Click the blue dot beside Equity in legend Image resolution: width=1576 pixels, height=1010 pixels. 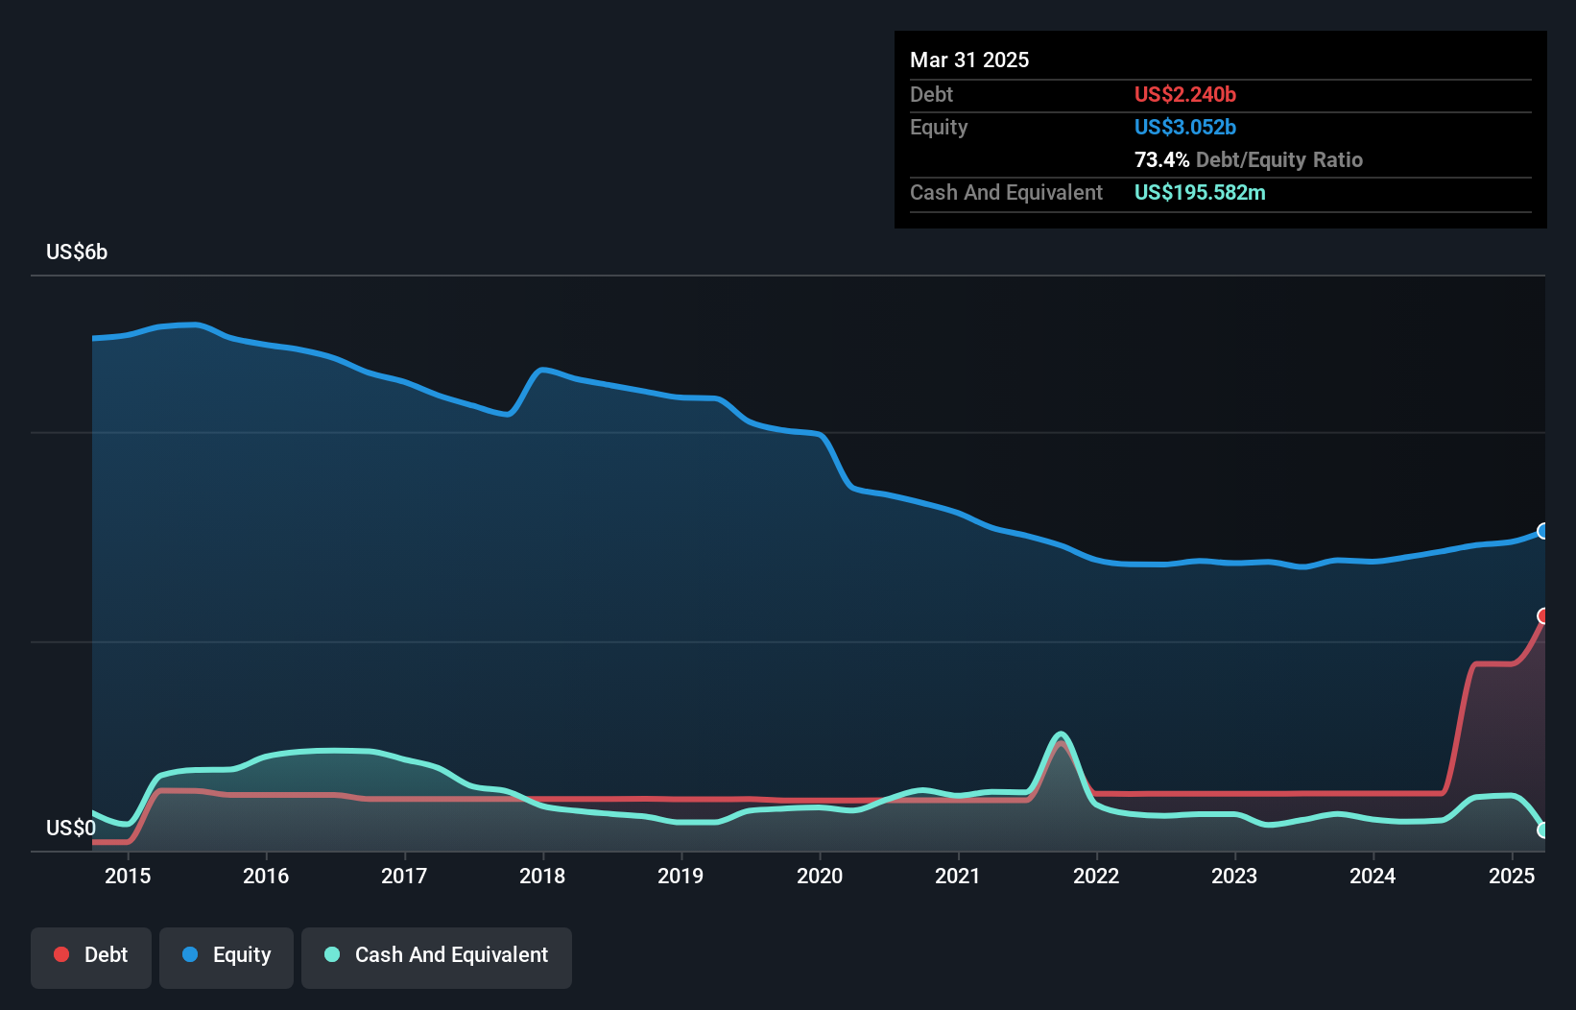[x=191, y=954]
